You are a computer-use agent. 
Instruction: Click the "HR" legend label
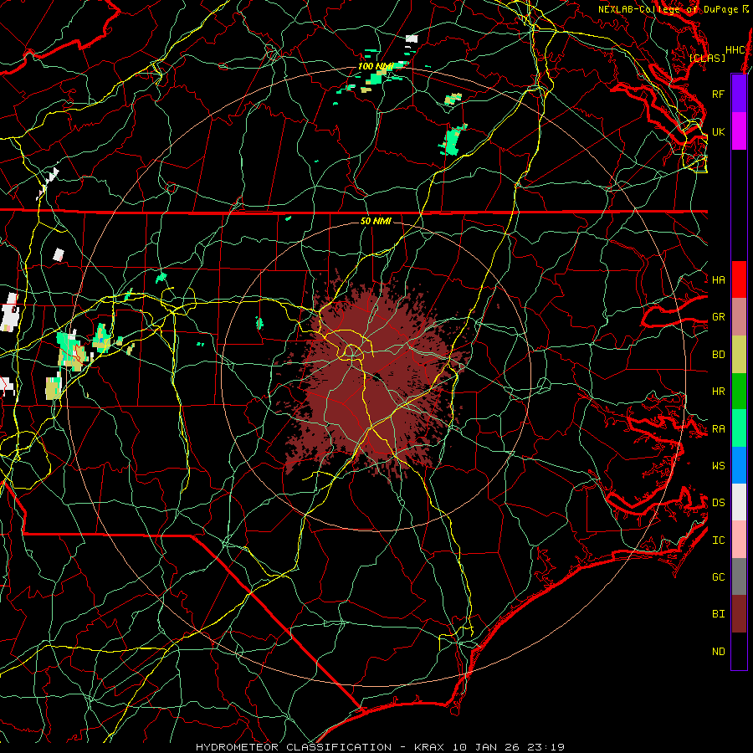718,392
